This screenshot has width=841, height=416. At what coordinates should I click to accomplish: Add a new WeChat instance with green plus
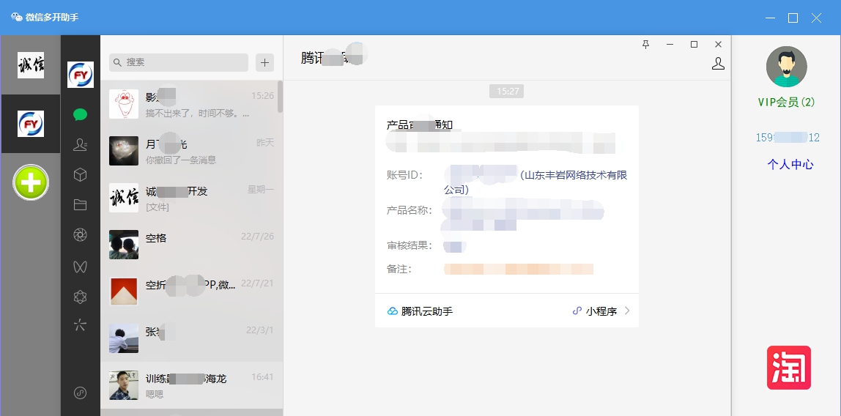point(31,182)
